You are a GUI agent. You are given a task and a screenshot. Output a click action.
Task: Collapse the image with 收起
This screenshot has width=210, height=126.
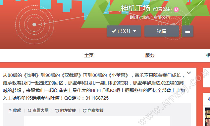[15, 110]
